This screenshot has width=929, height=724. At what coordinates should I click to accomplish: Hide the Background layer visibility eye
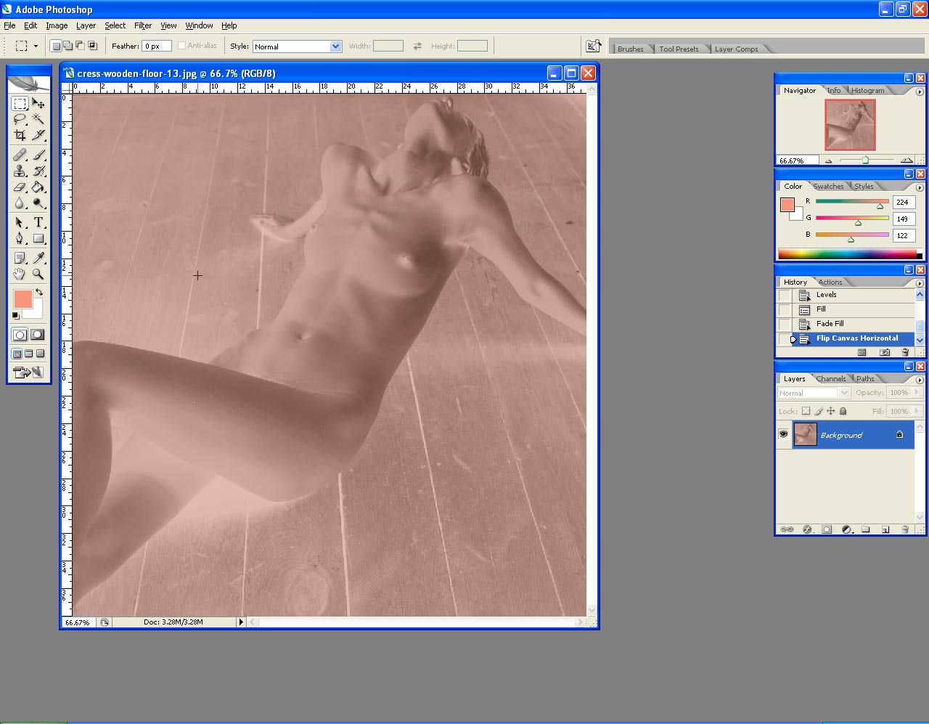click(x=783, y=434)
